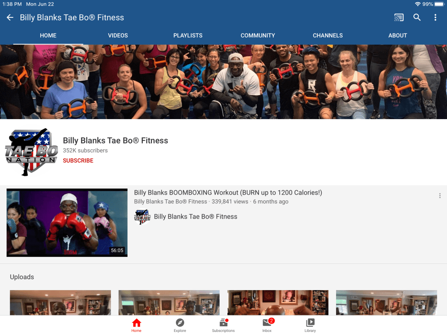447x335 pixels.
Task: Open Explore compass icon
Action: (180, 325)
